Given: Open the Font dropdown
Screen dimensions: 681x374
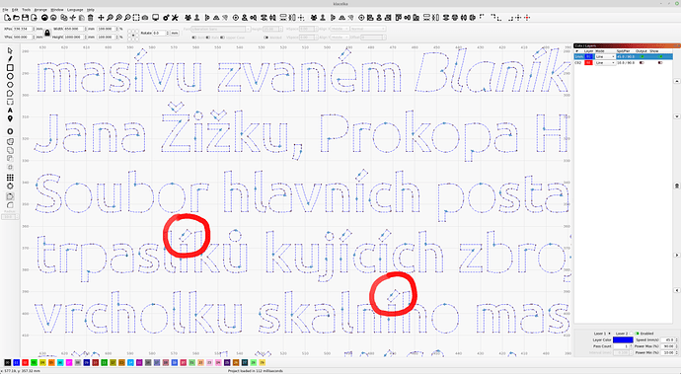Looking at the screenshot, I should (x=221, y=29).
